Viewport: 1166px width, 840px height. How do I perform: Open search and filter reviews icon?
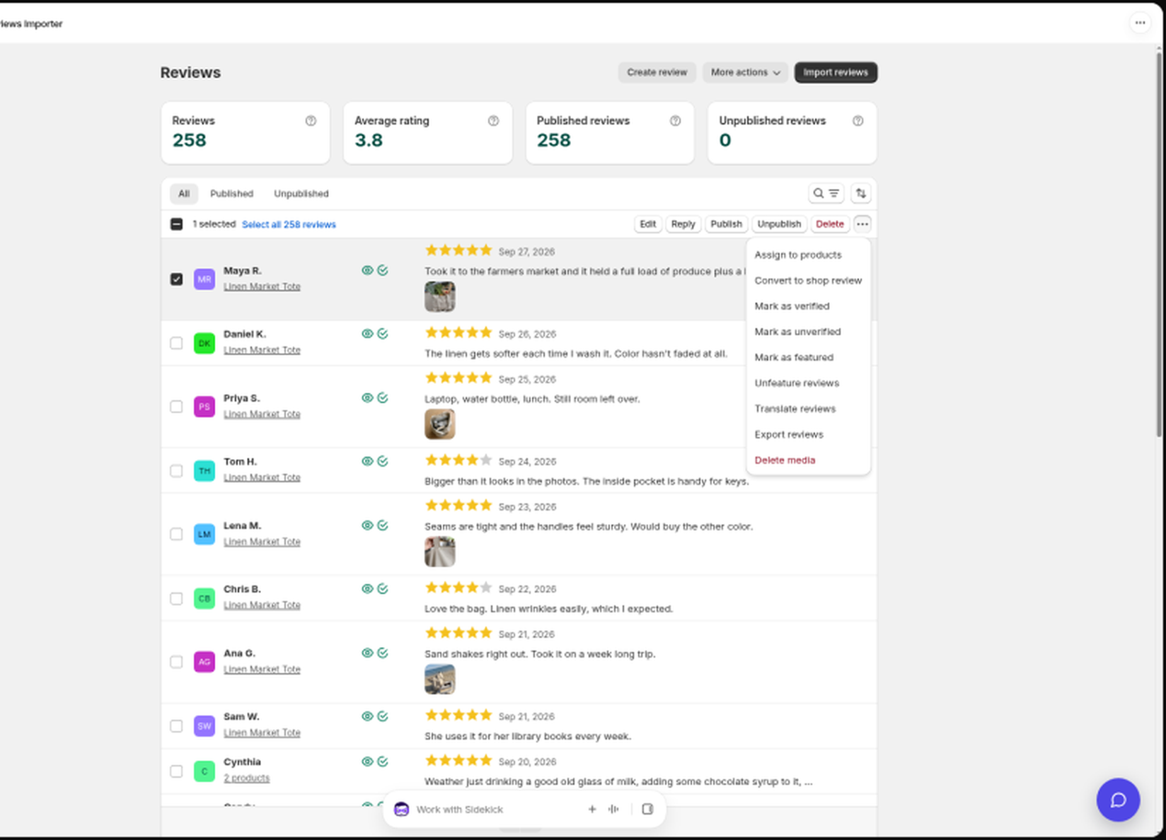[826, 193]
